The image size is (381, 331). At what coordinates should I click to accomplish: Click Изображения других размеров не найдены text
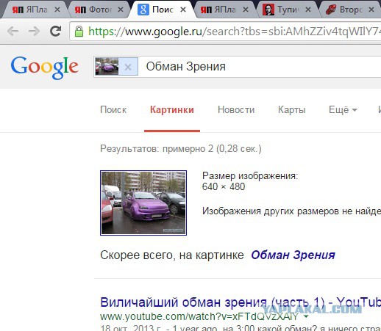(291, 211)
